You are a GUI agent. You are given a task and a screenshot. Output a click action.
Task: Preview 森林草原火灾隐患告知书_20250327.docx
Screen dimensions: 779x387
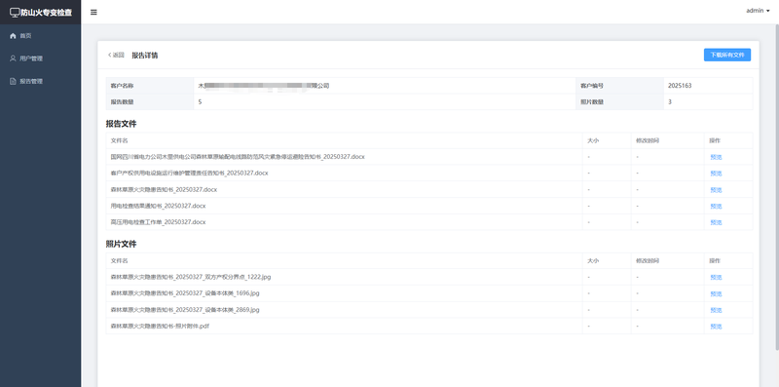tap(716, 190)
